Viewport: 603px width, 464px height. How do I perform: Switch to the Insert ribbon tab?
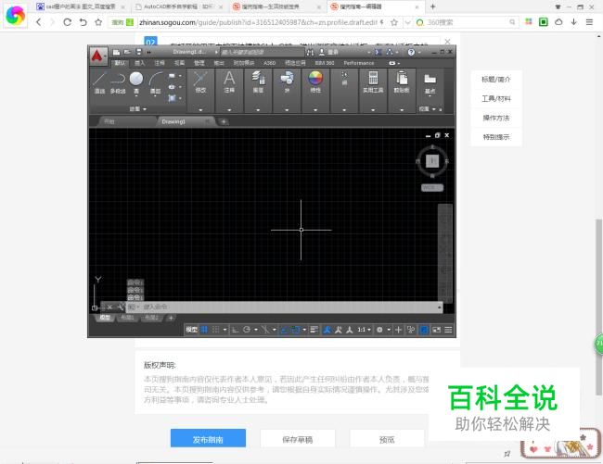click(x=139, y=63)
